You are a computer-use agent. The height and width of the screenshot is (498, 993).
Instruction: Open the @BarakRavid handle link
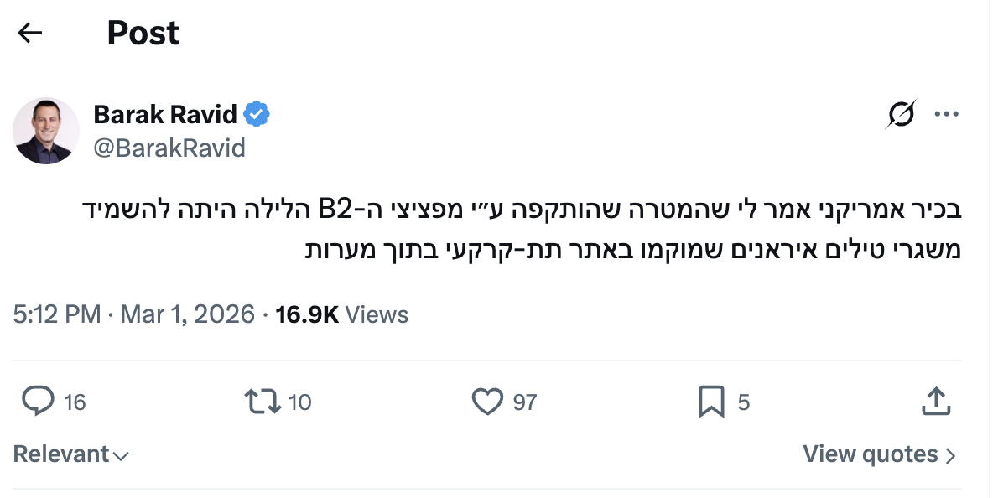169,148
